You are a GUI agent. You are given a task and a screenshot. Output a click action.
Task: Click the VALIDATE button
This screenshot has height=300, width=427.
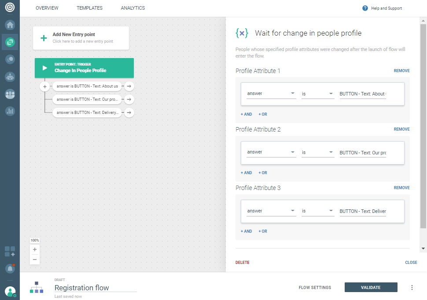pyautogui.click(x=371, y=288)
